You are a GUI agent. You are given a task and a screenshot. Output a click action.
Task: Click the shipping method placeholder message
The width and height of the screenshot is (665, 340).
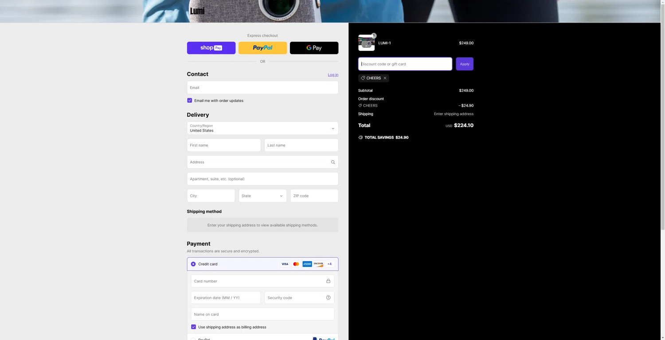[262, 225]
